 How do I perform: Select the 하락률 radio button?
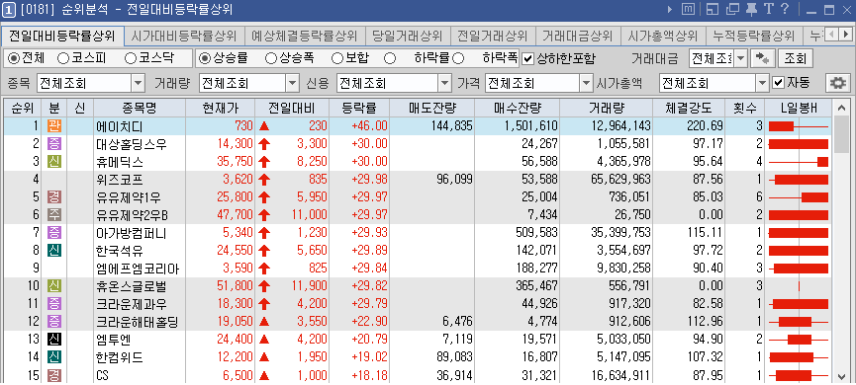390,57
